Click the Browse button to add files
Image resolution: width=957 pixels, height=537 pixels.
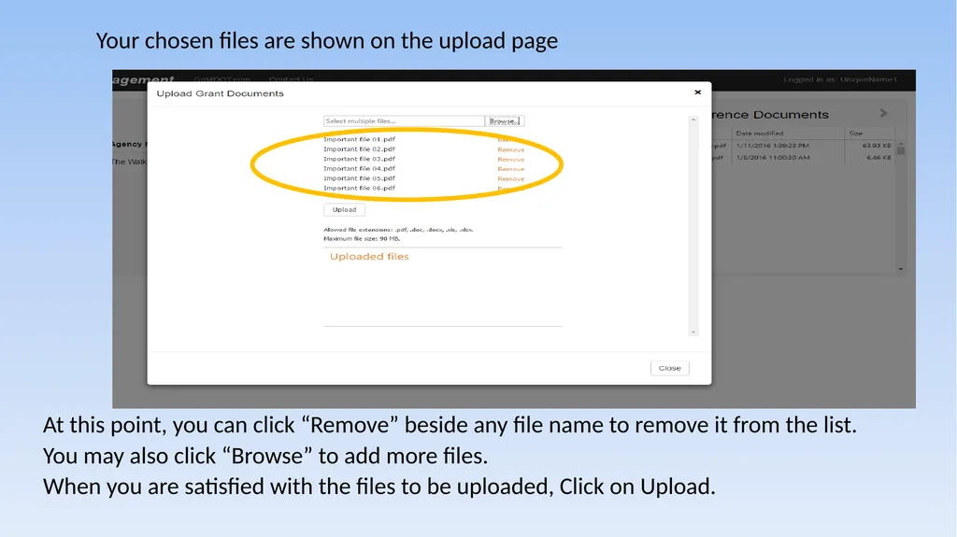(x=504, y=120)
